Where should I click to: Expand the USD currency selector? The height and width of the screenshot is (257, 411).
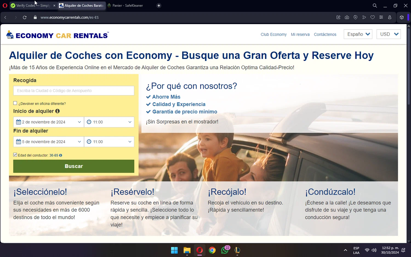coord(389,34)
